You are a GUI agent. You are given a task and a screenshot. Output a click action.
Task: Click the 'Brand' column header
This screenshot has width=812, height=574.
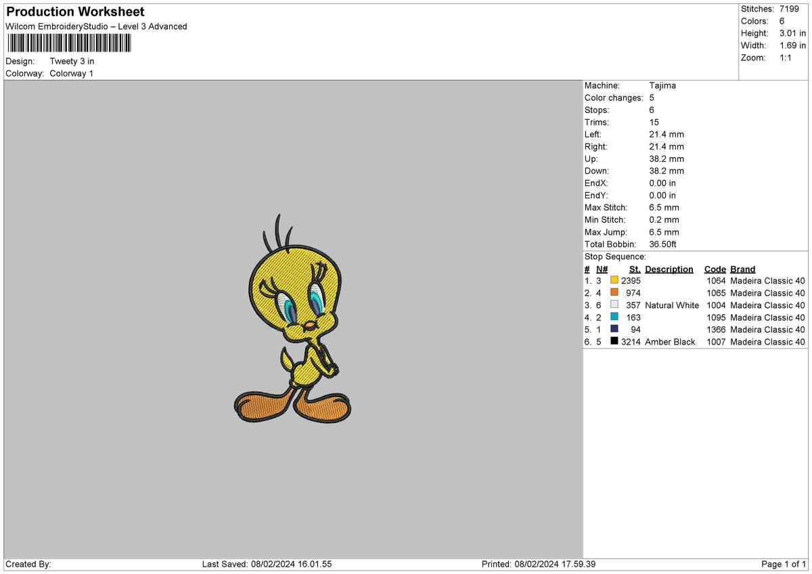[x=743, y=269]
